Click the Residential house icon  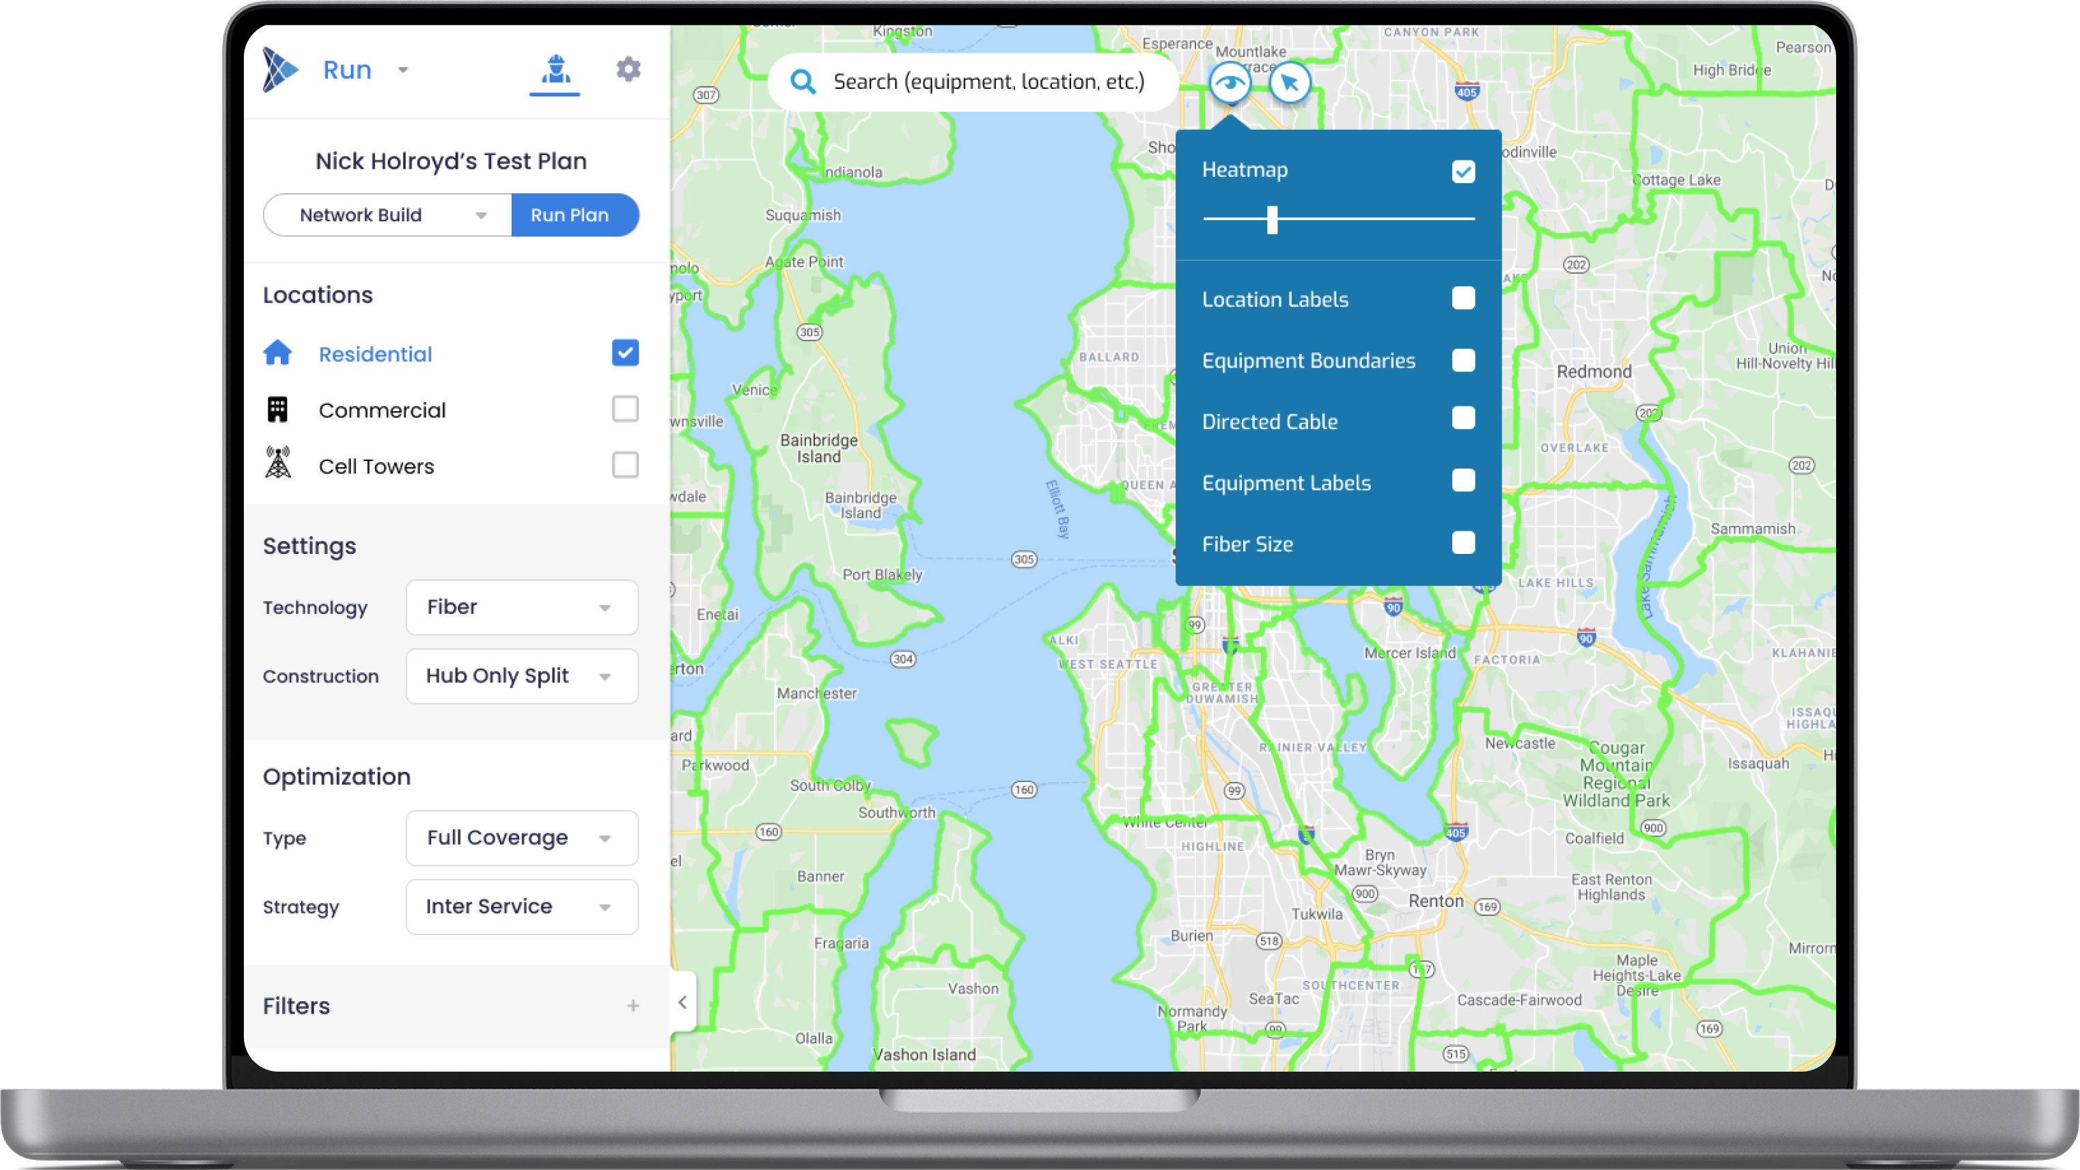tap(278, 353)
